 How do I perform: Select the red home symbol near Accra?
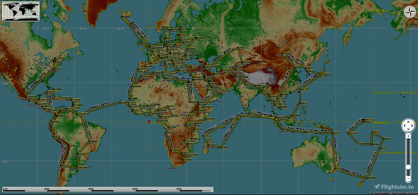[x=149, y=122]
